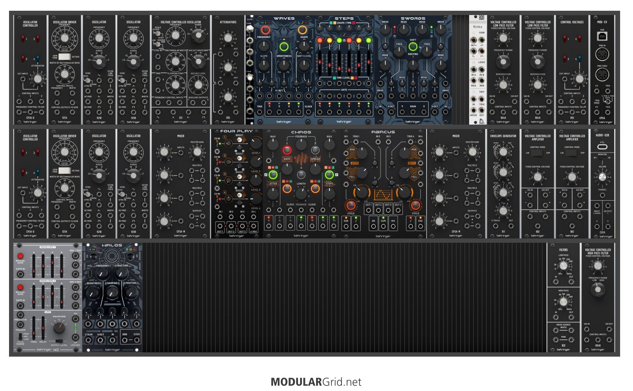Viewport: 633px width, 391px height.
Task: Click the 4/MIX output jack on Four Play
Action: tap(254, 226)
